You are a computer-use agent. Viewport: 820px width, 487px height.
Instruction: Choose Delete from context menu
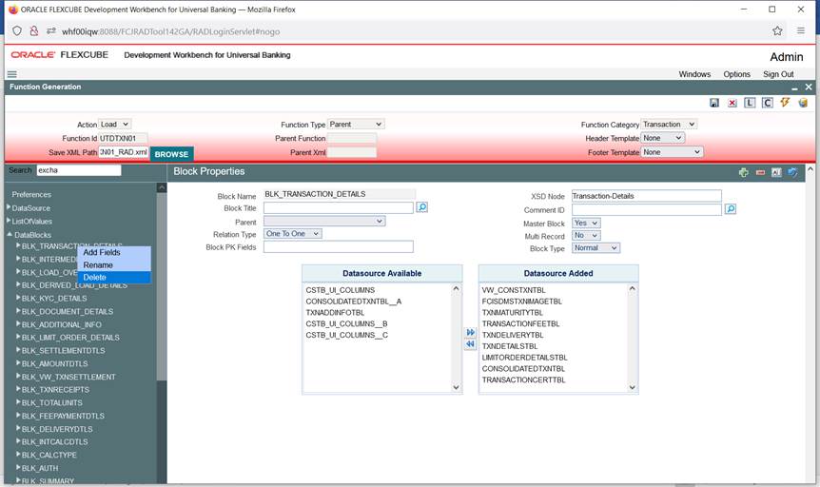point(114,277)
